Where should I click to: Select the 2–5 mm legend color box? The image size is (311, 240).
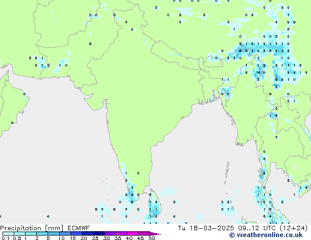coord(42,234)
